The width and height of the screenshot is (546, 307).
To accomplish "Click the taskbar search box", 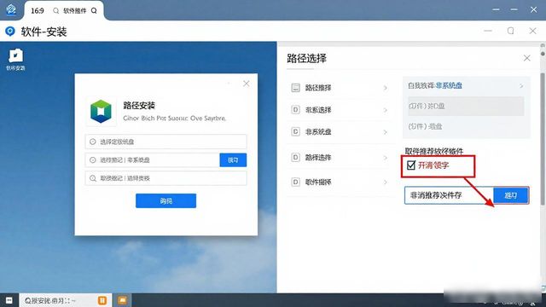I will 66,300.
